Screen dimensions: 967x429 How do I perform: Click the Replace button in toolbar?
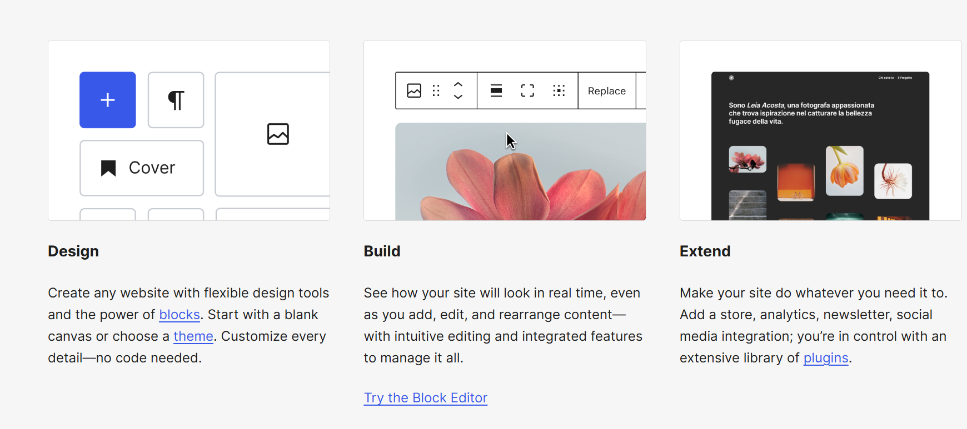[607, 91]
